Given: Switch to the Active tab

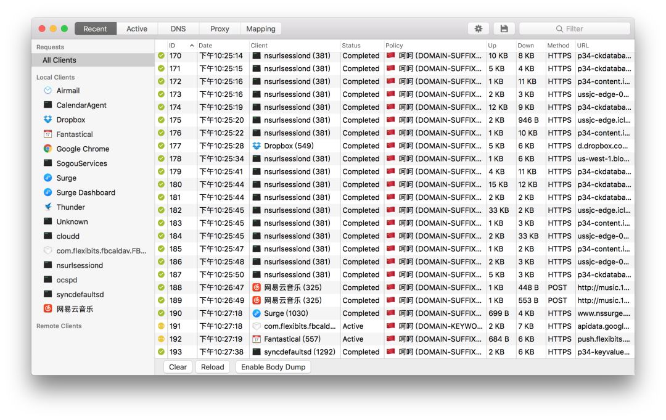Looking at the screenshot, I should [x=137, y=28].
